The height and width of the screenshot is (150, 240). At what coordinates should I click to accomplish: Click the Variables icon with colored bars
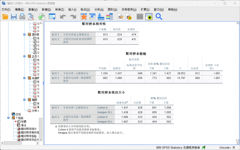pos(109,17)
